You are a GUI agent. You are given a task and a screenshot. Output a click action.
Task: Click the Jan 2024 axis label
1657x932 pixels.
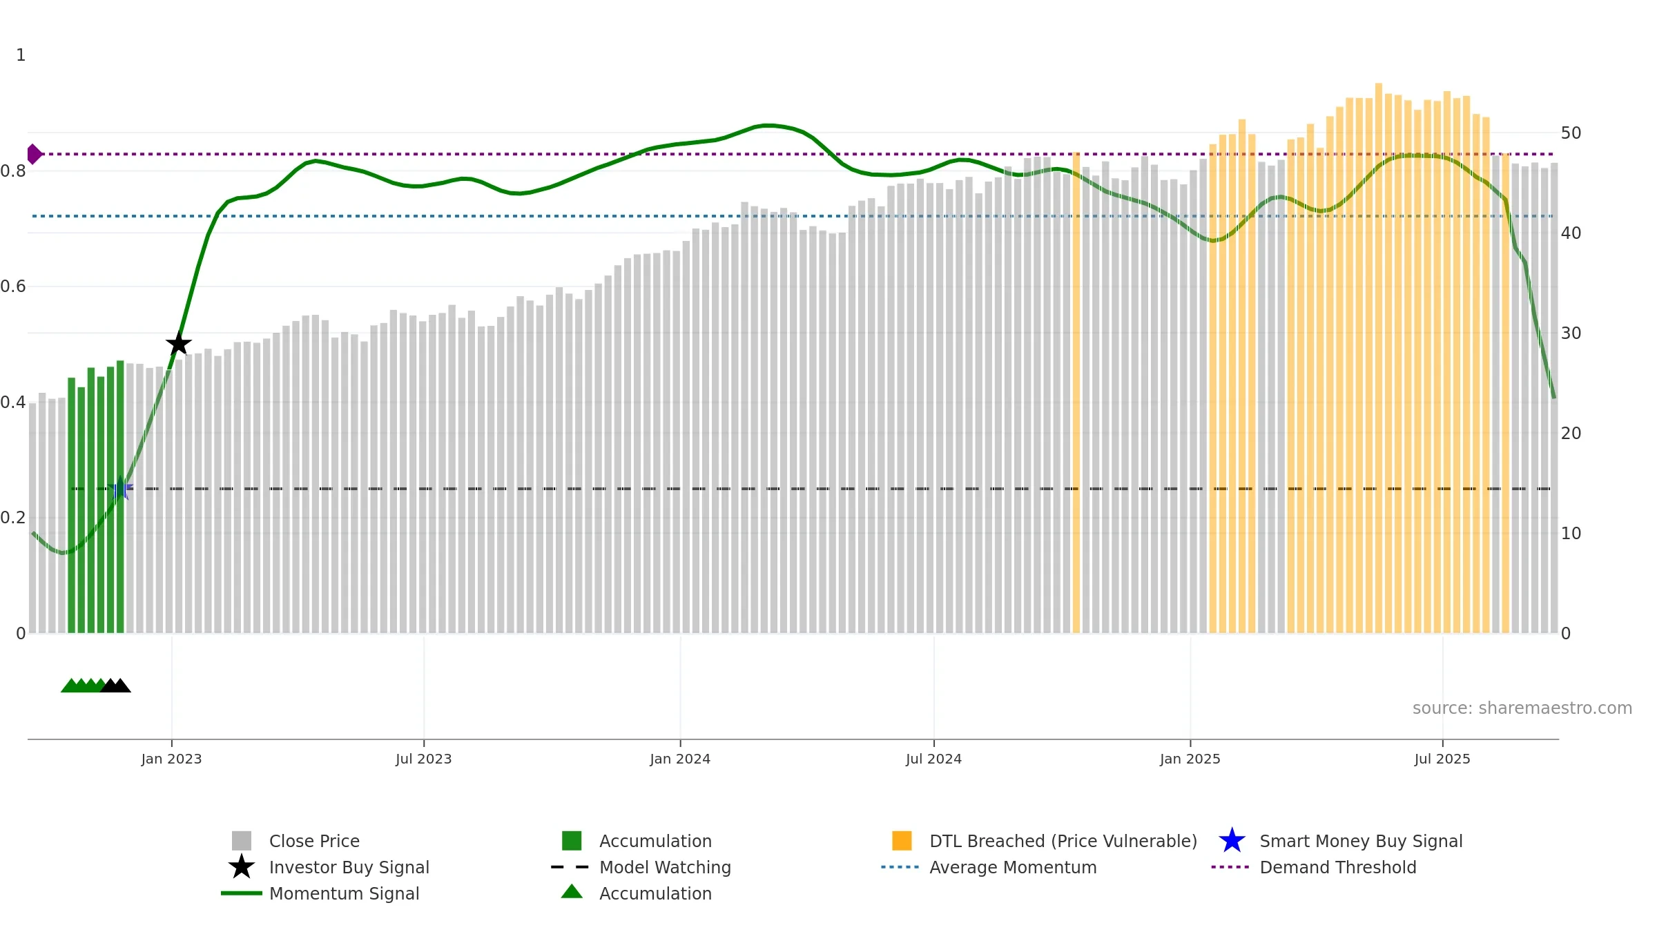click(x=680, y=759)
